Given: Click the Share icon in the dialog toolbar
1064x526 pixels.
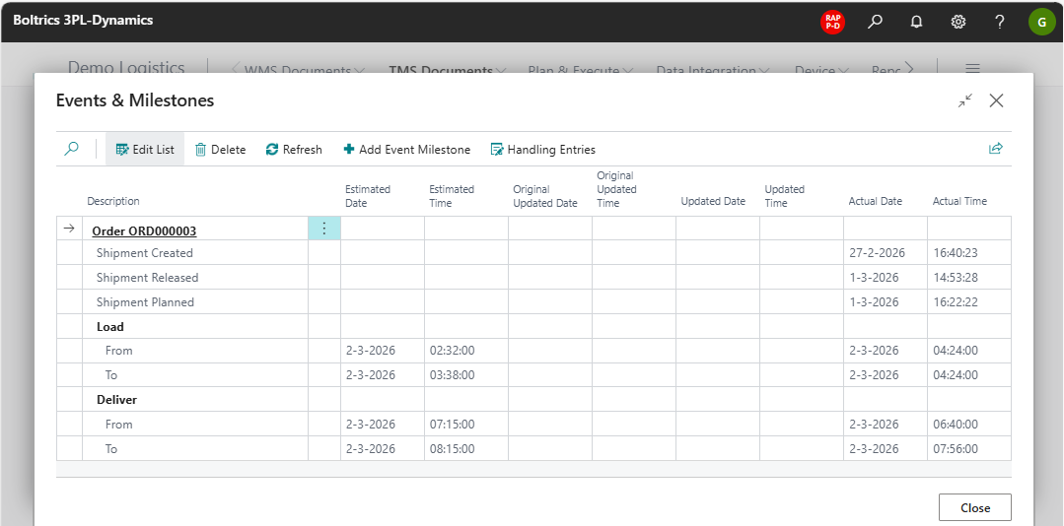Looking at the screenshot, I should [995, 149].
